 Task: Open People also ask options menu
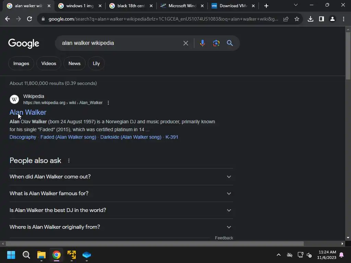[69, 161]
